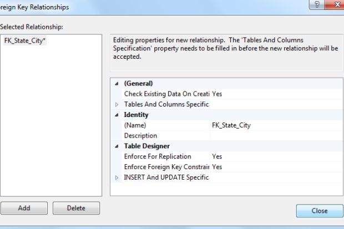Click the empty Description value field
This screenshot has width=344, height=229.
pos(275,136)
